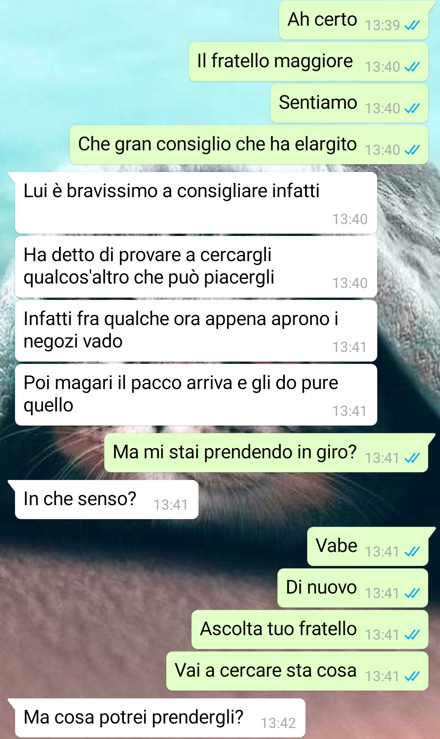Tap double check icon on 'Sentiamo' message
The image size is (440, 739).
click(412, 108)
